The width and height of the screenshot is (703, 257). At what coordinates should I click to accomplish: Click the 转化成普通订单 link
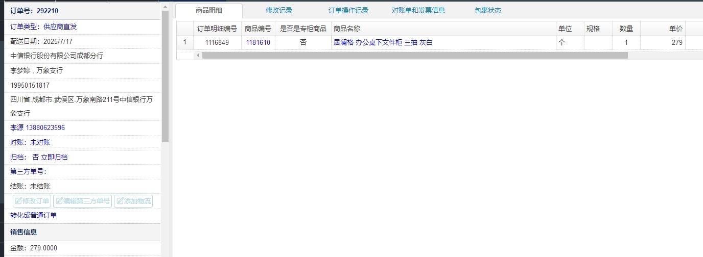[x=34, y=215]
